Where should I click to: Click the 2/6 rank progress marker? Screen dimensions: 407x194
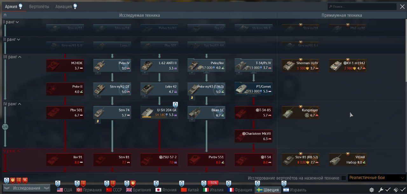(5, 127)
